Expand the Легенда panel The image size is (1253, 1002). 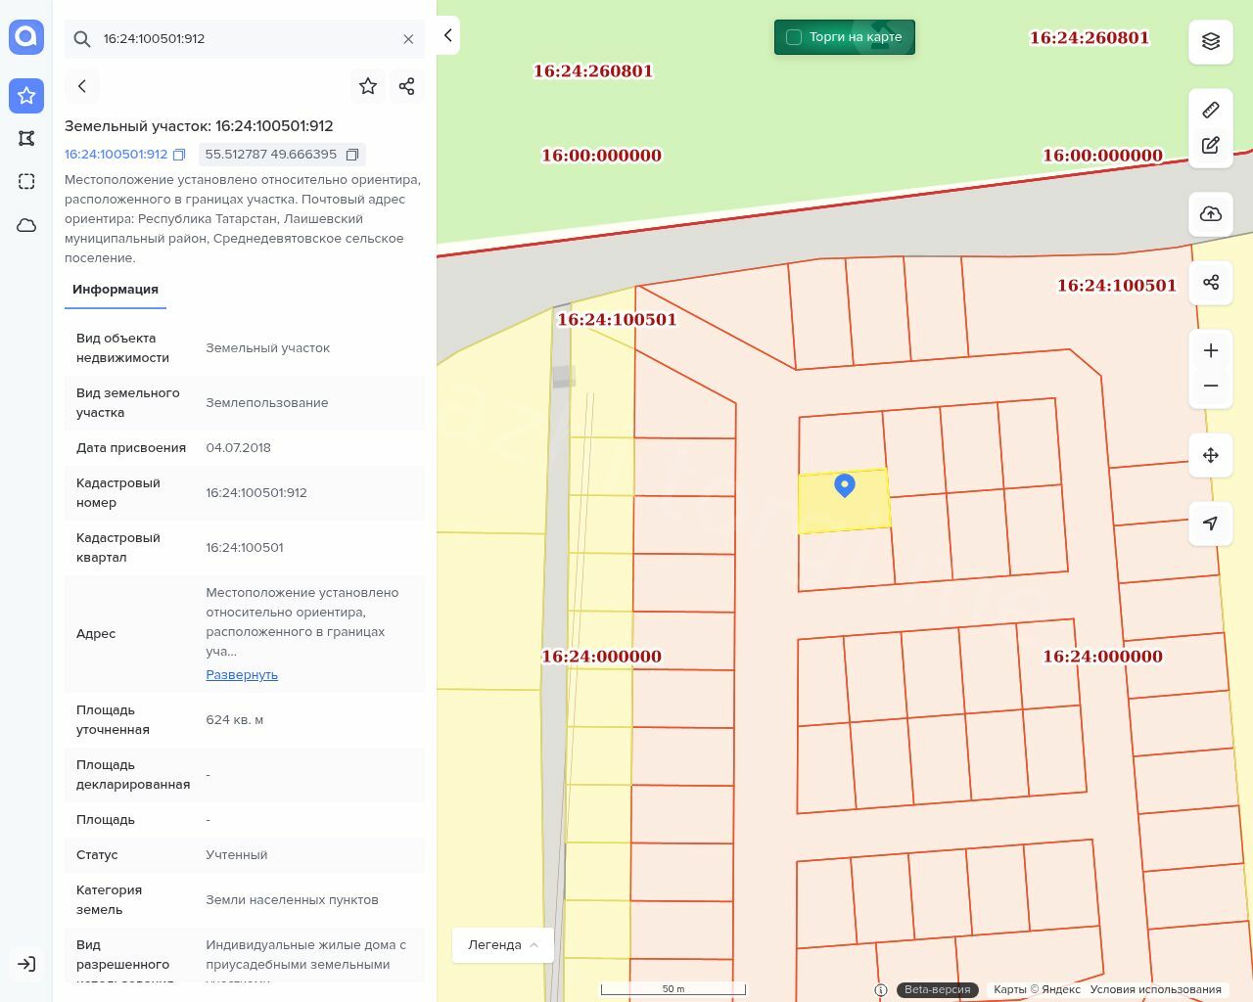coord(503,945)
